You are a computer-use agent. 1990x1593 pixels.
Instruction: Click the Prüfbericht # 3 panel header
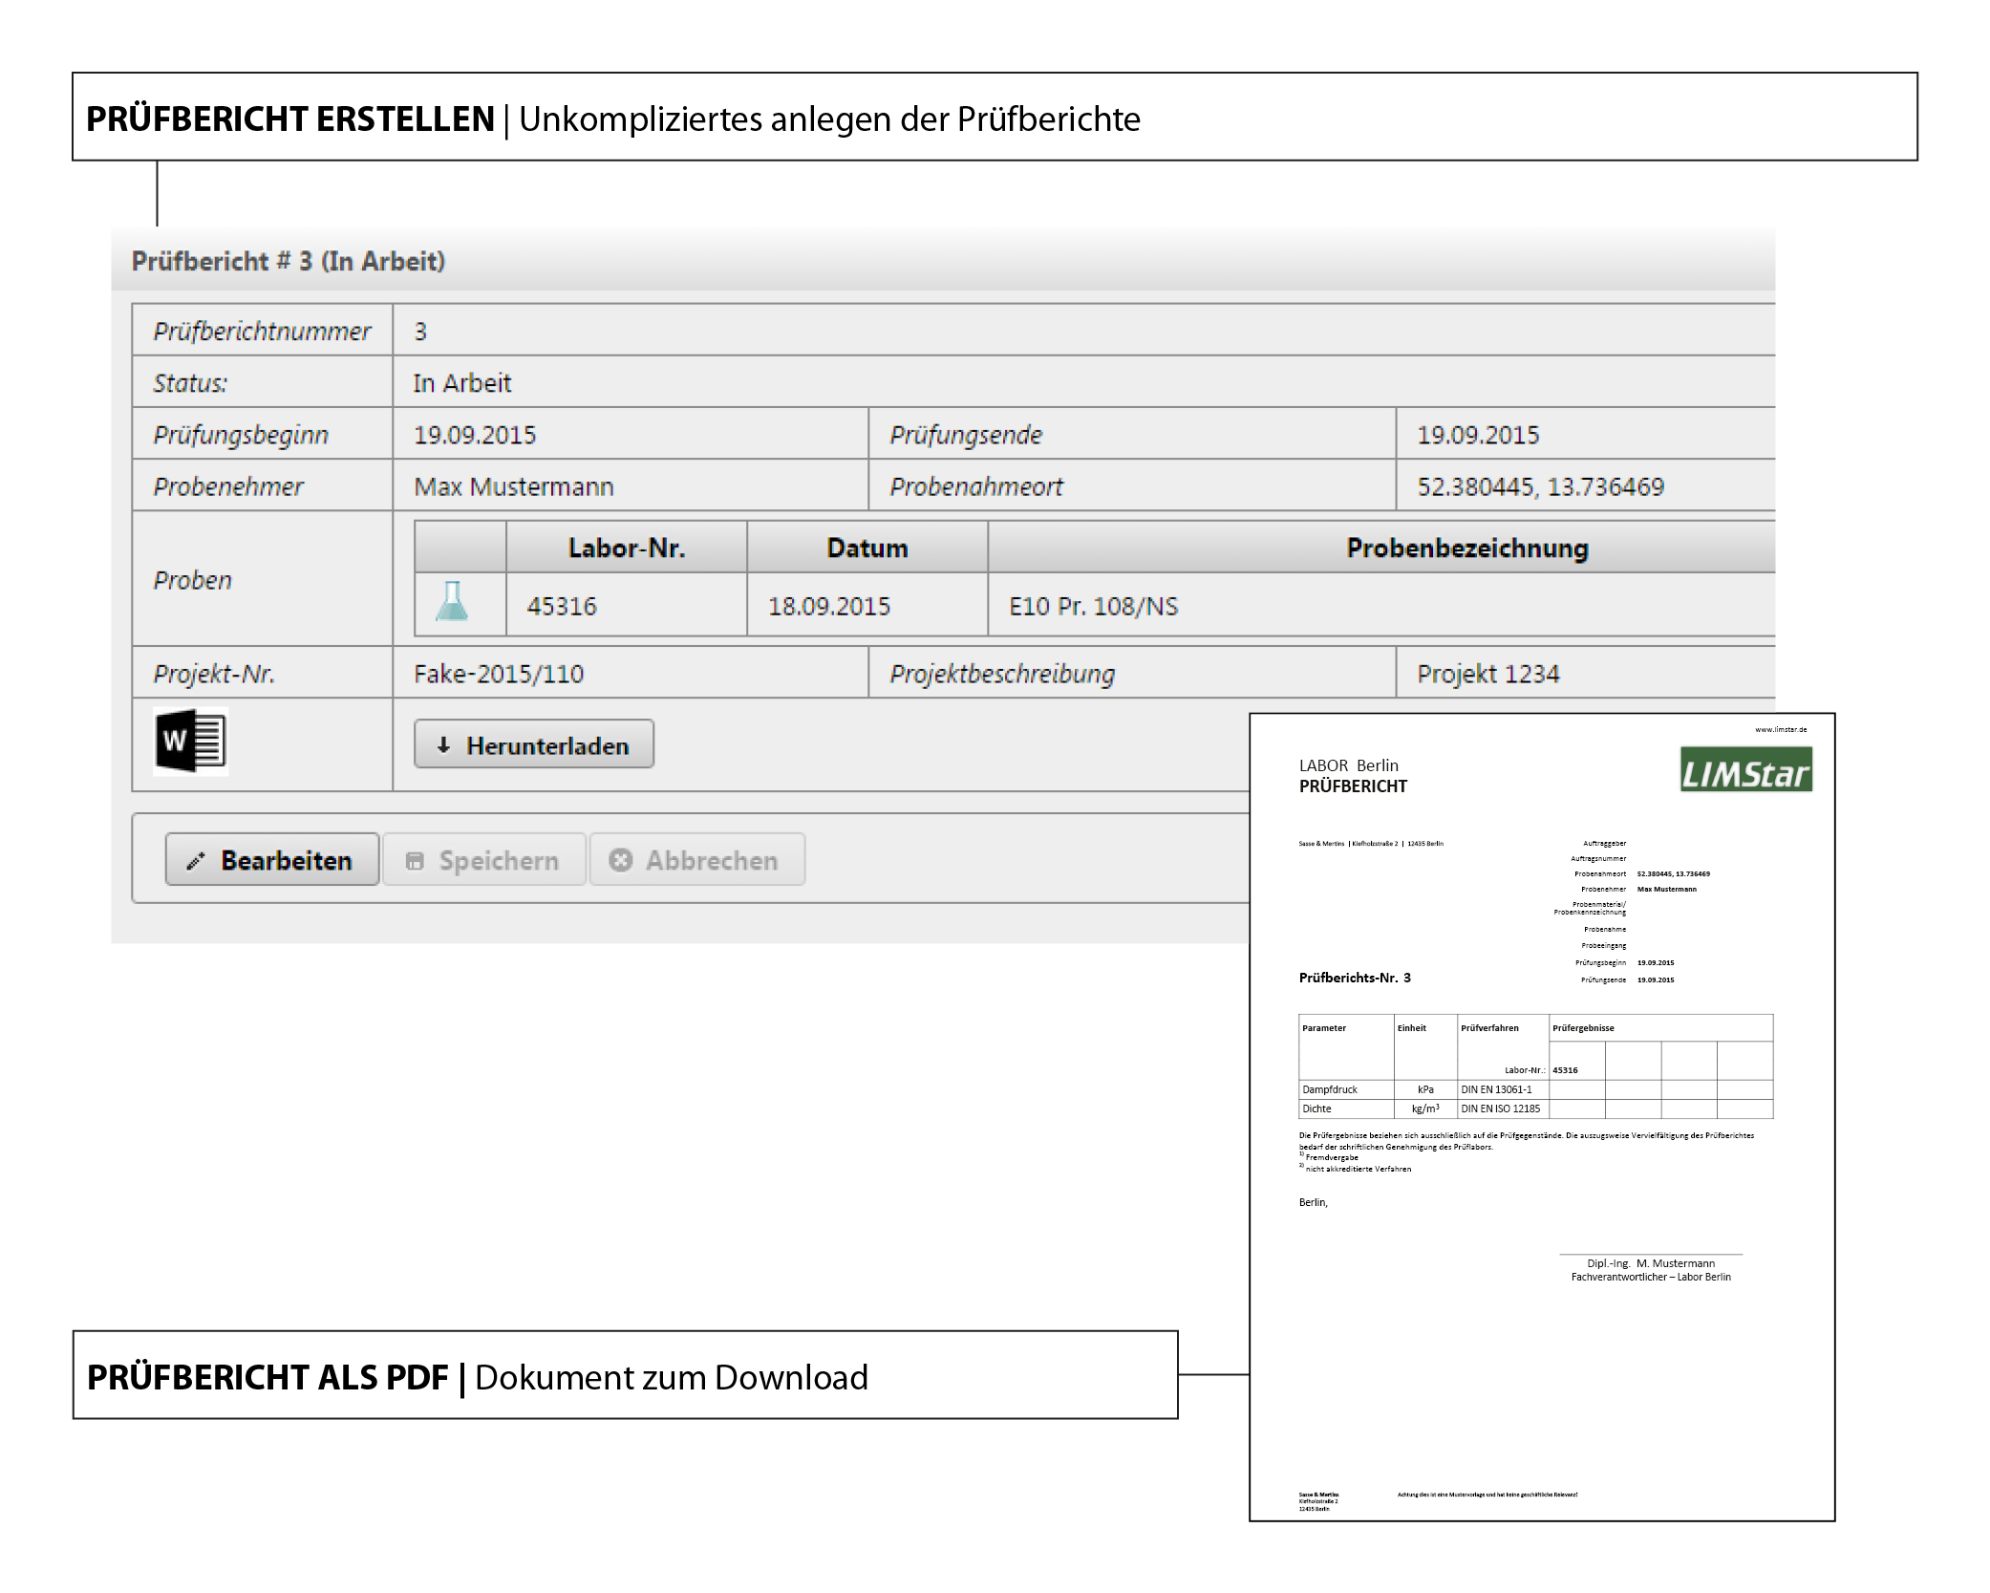tap(289, 262)
